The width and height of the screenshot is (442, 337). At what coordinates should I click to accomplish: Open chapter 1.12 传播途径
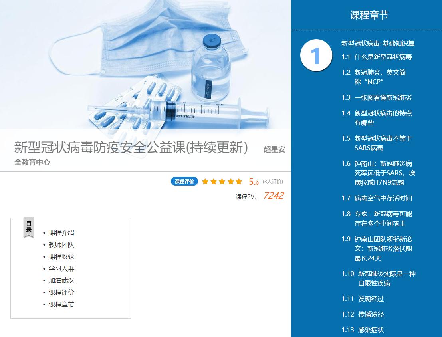click(363, 314)
